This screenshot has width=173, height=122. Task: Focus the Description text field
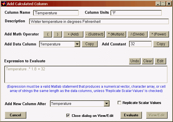pos(99,21)
